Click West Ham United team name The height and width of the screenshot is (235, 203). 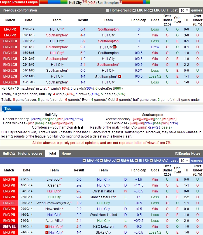[103, 215]
